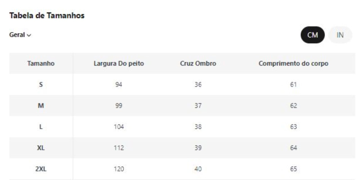357x180 pixels.
Task: Click the Largura Do peito header
Action: tap(119, 63)
